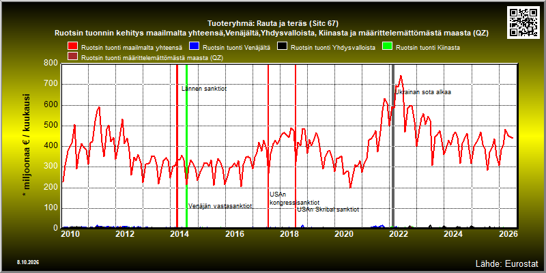Click y-axis value 500
Screen dimensions: 546x273
51,126
